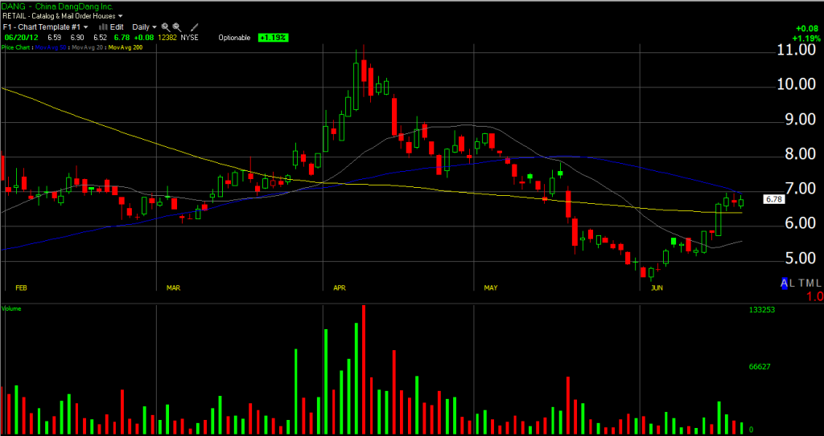Toggle the L (log) scale option
This screenshot has width=824, height=436.
click(793, 283)
